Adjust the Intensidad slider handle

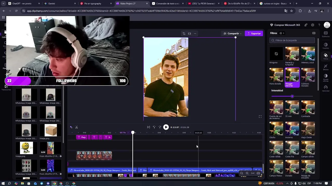[292, 96]
